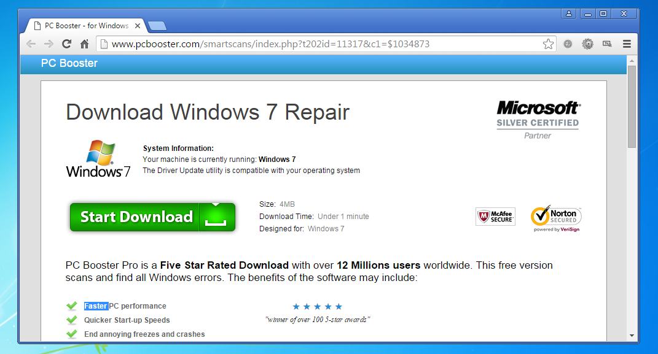Minimize the browser window

click(587, 14)
